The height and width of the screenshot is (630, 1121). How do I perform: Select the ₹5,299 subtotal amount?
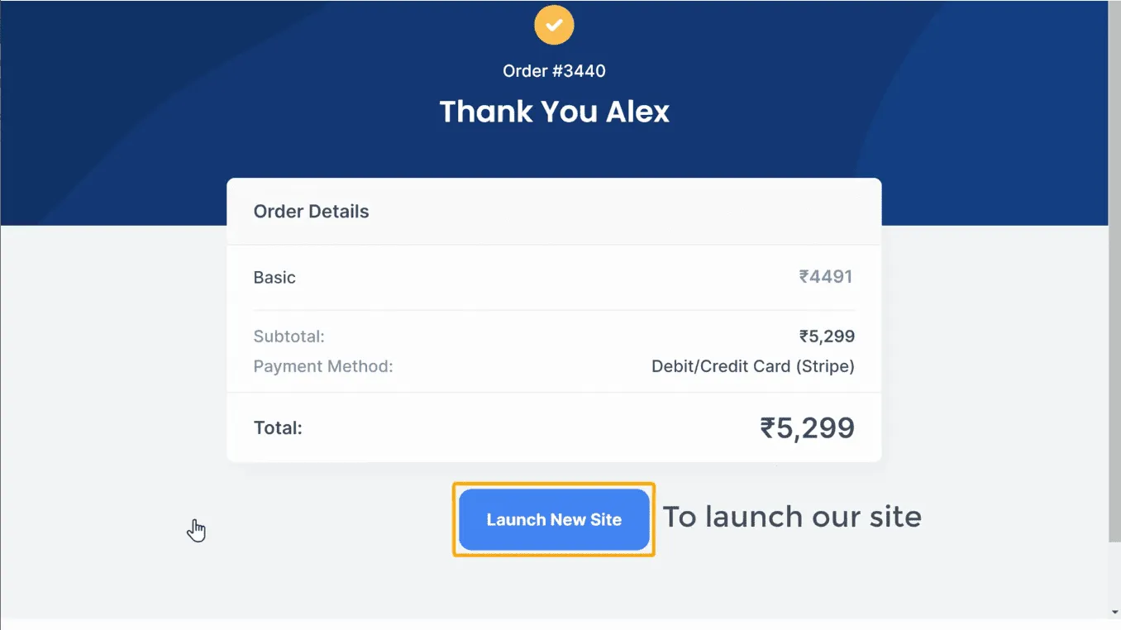(x=827, y=336)
